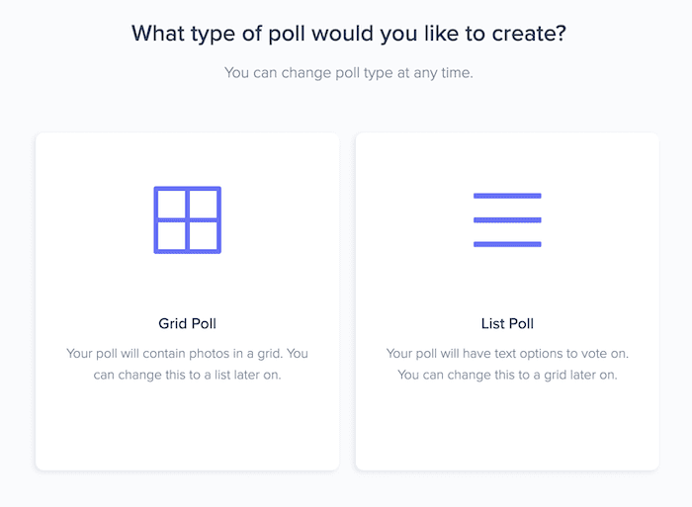Click the top bar of the list icon

(x=507, y=196)
